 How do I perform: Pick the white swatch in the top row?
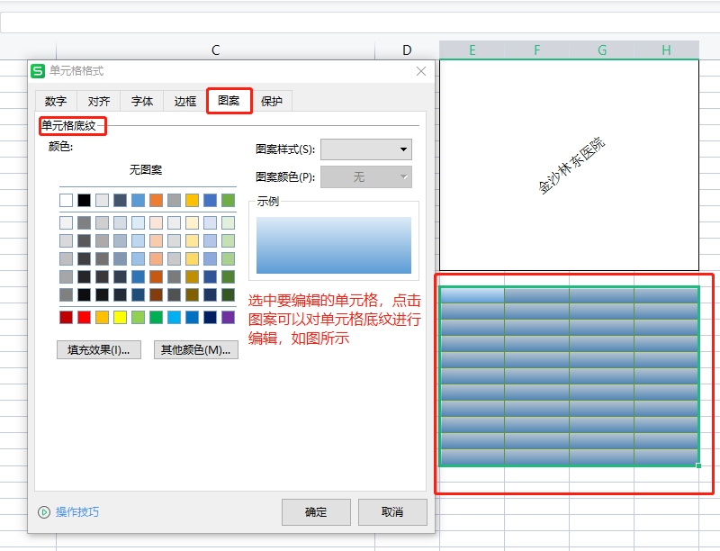coord(66,200)
